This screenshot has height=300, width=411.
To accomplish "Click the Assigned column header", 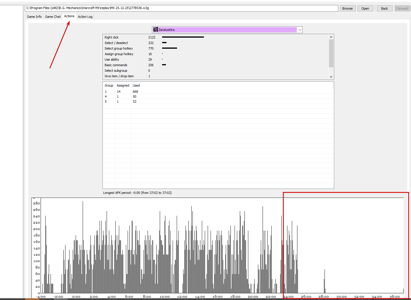I will [123, 85].
